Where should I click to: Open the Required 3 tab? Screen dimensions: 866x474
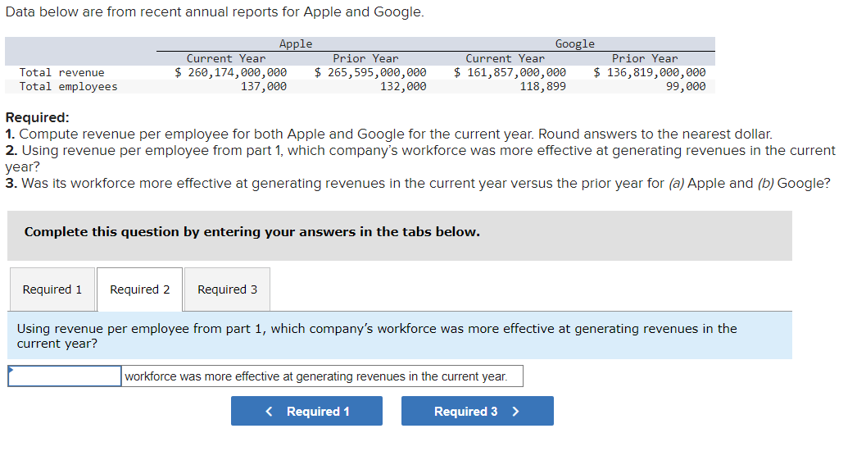click(x=226, y=289)
